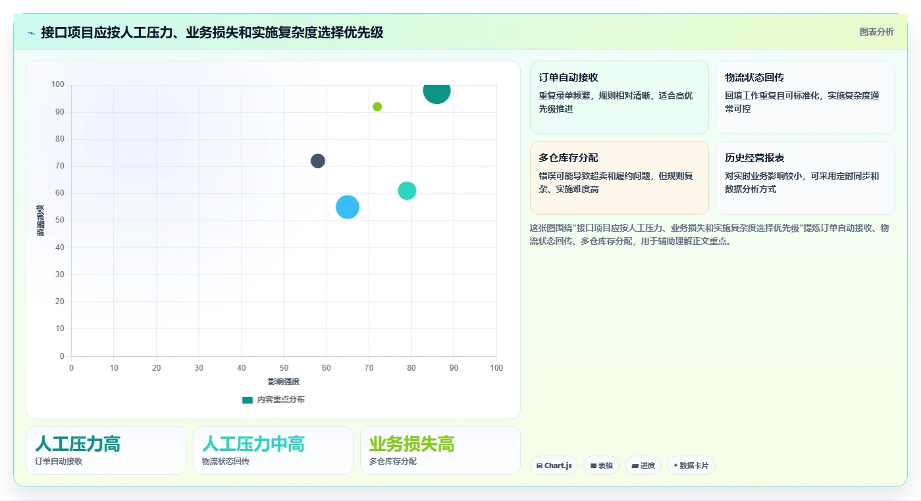Open the 历史经营报表 card
Image resolution: width=921 pixels, height=501 pixels.
(805, 178)
